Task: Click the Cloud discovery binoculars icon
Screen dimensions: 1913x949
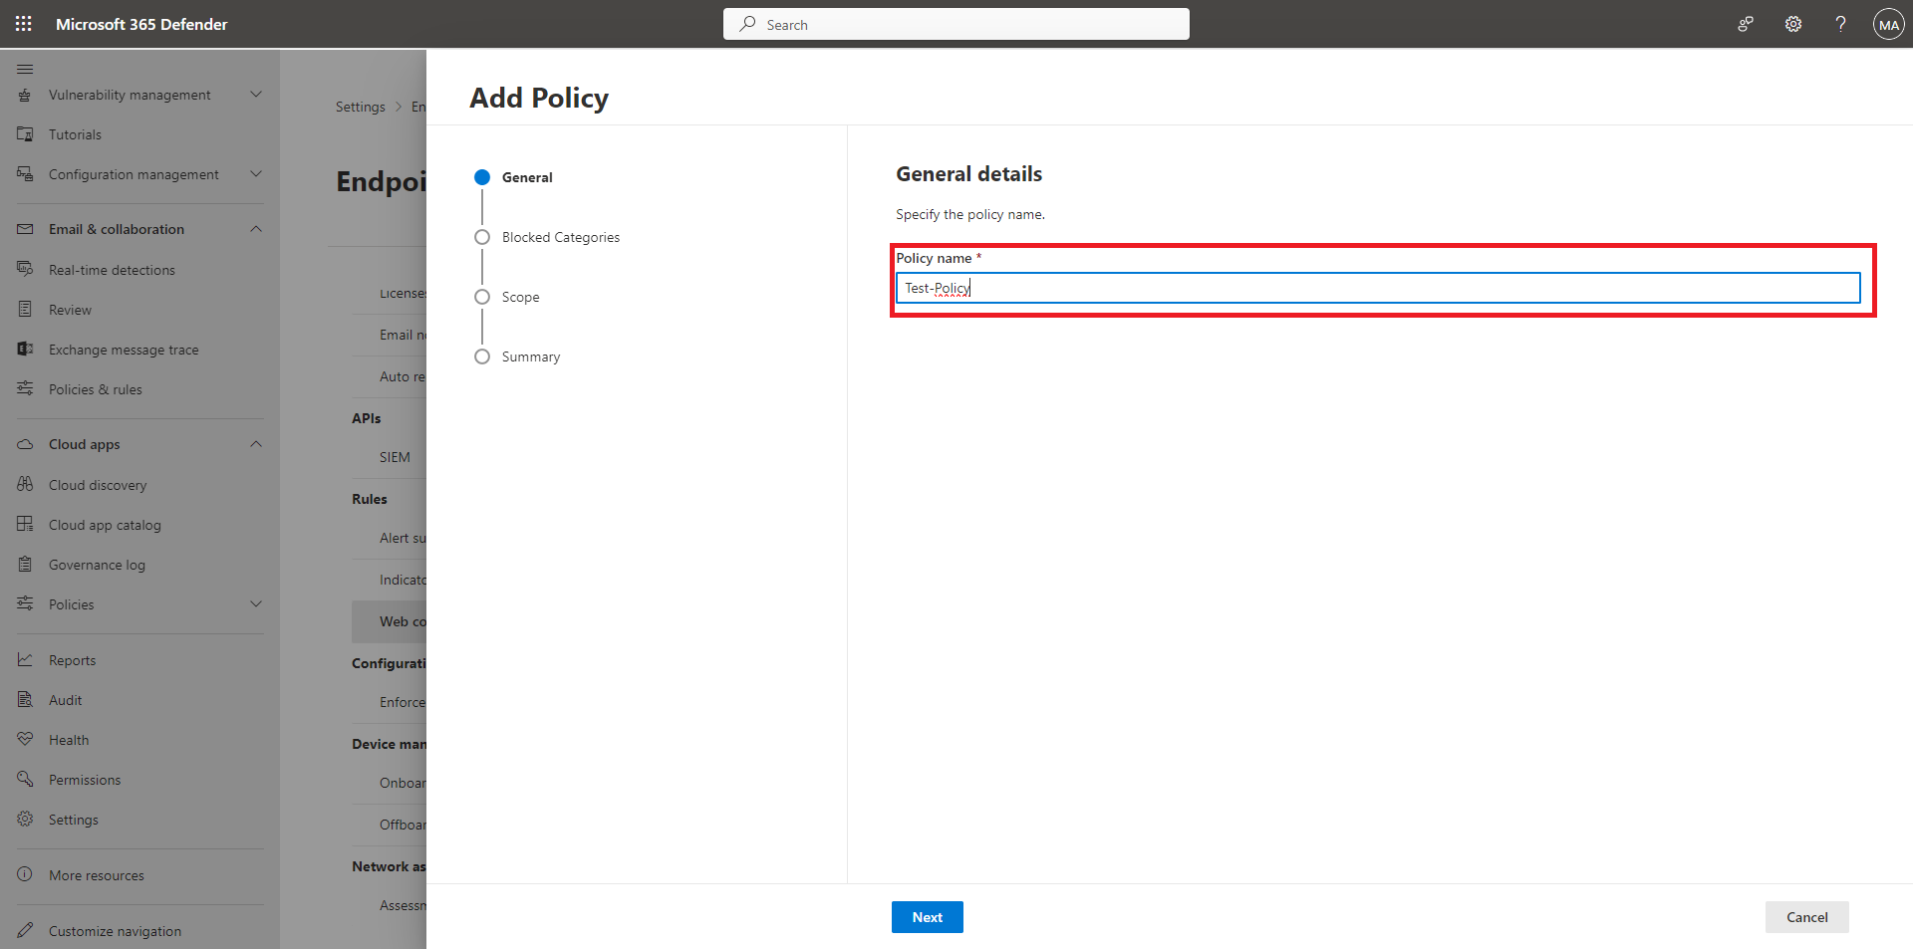Action: [25, 485]
